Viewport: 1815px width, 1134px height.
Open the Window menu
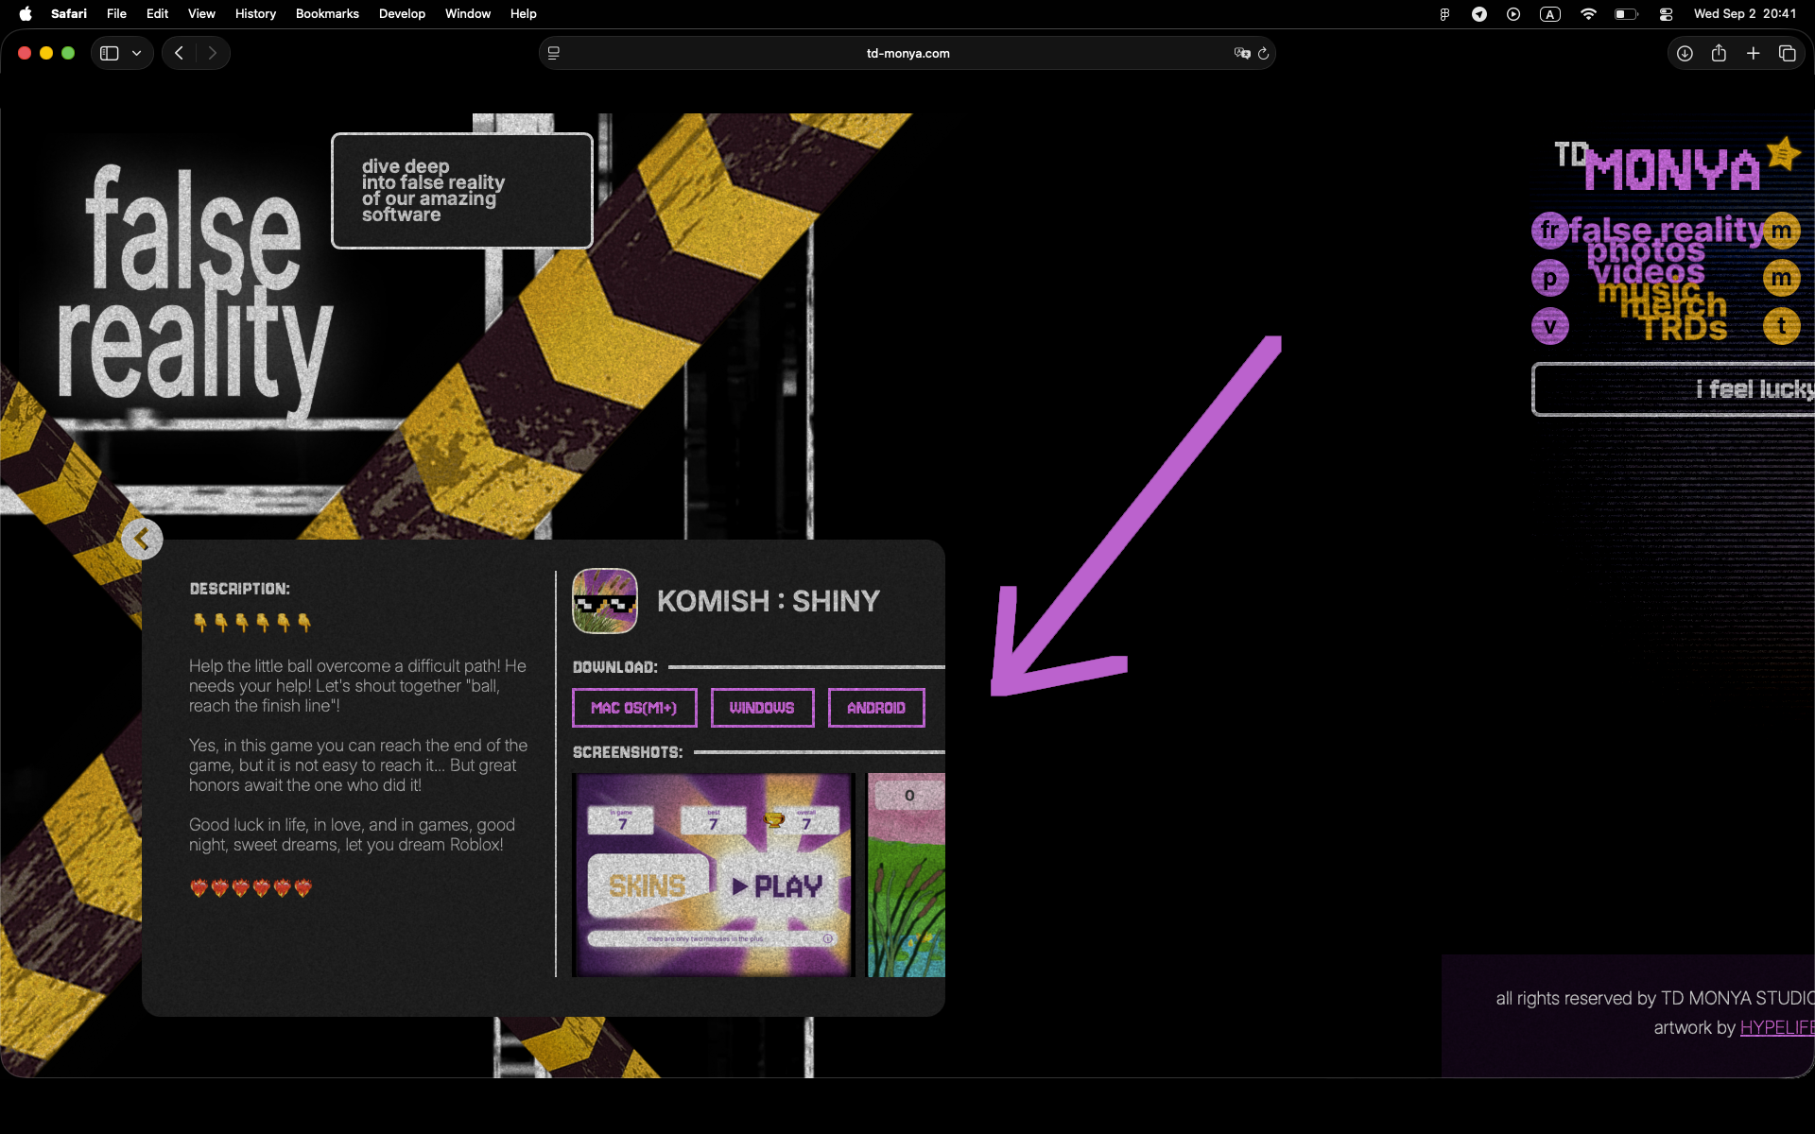[468, 14]
